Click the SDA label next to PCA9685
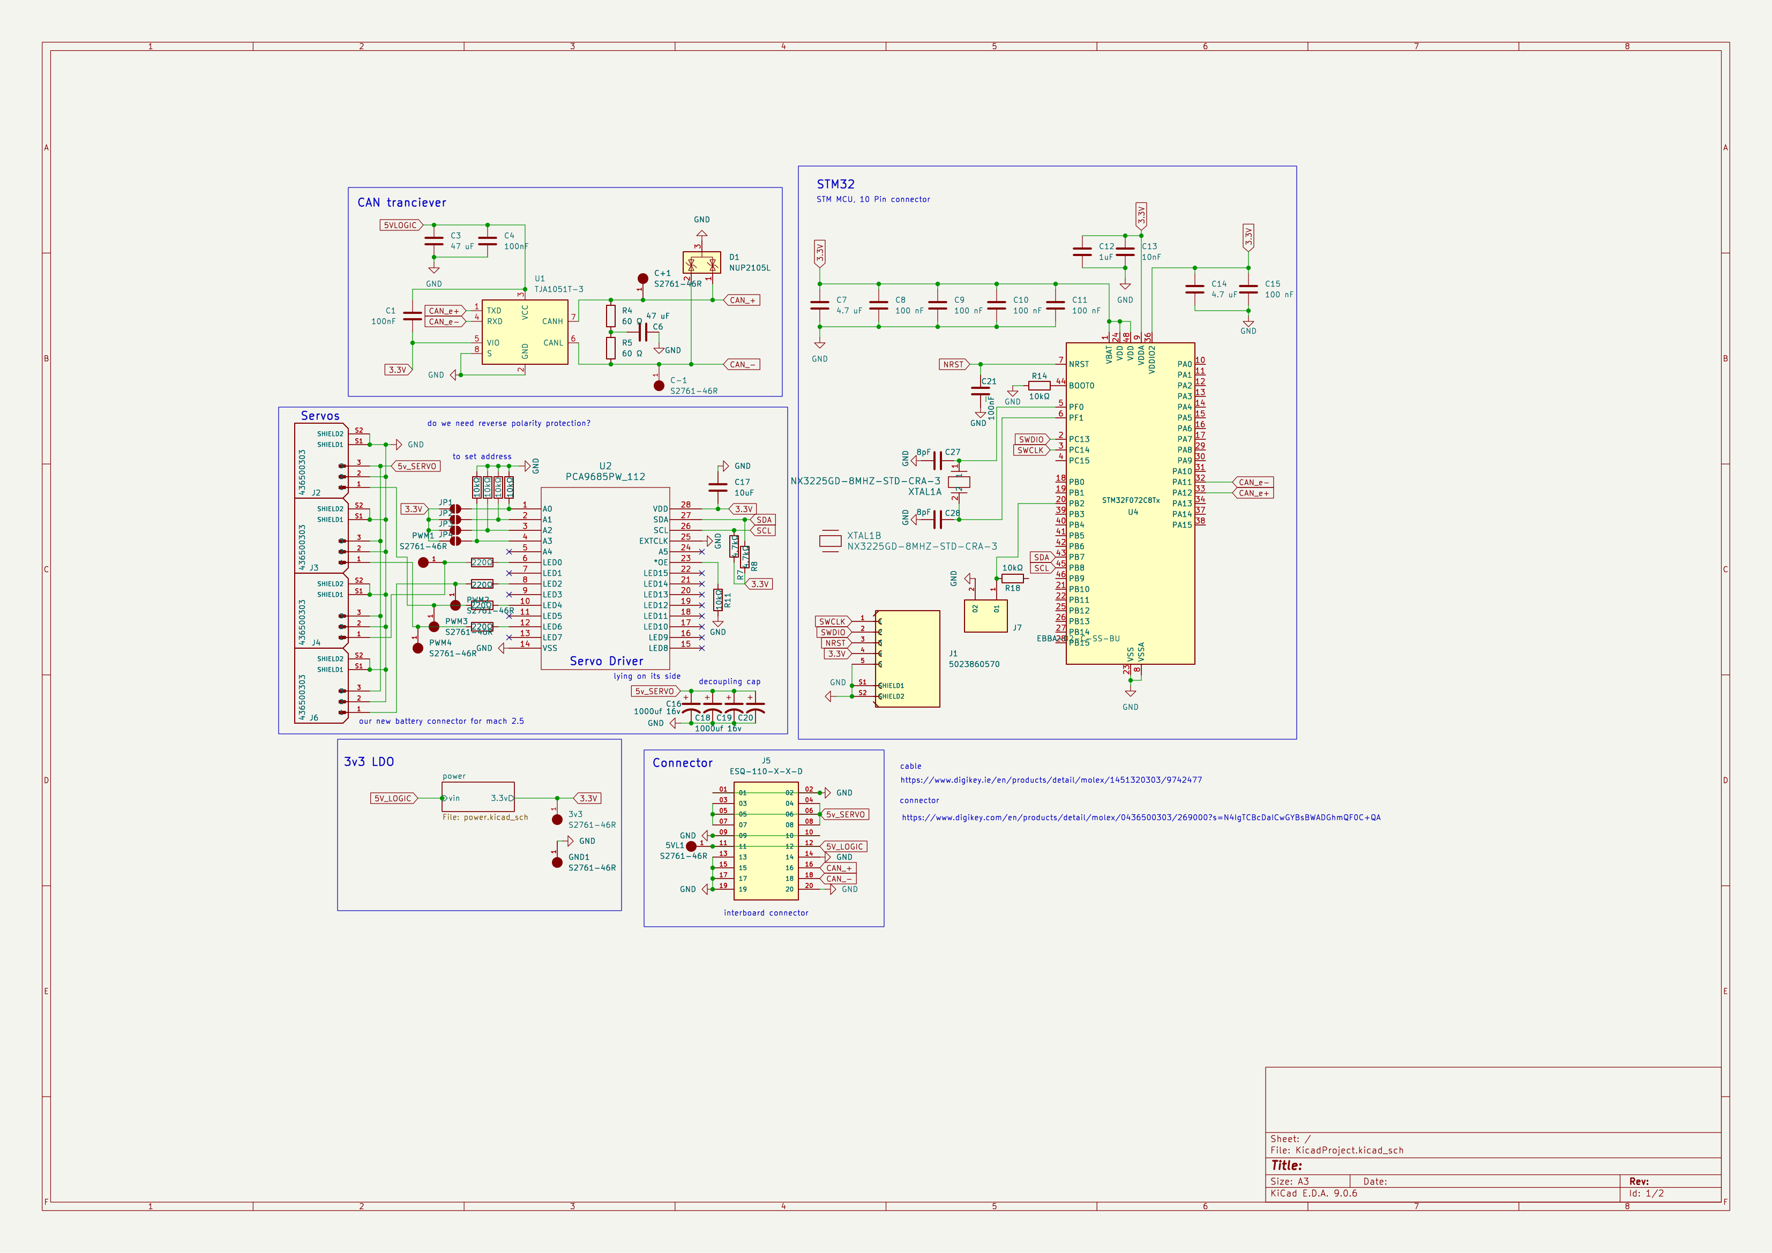1772x1253 pixels. (x=762, y=520)
